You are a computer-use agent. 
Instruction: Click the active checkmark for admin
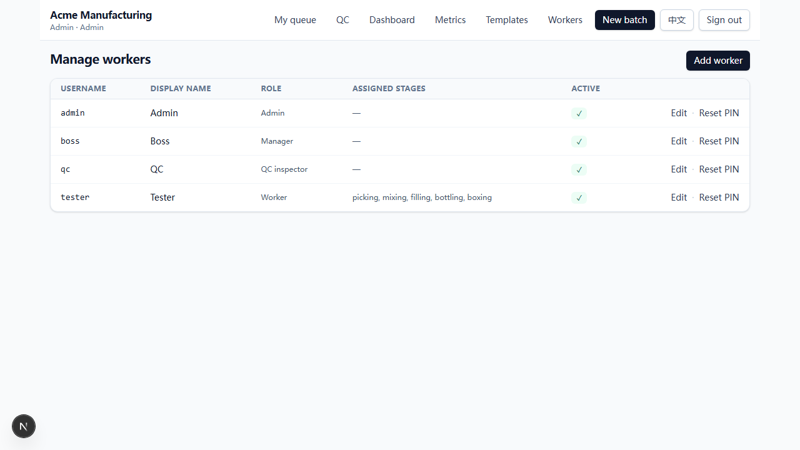point(579,114)
